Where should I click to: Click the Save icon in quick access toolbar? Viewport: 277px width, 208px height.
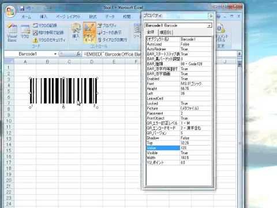22,8
